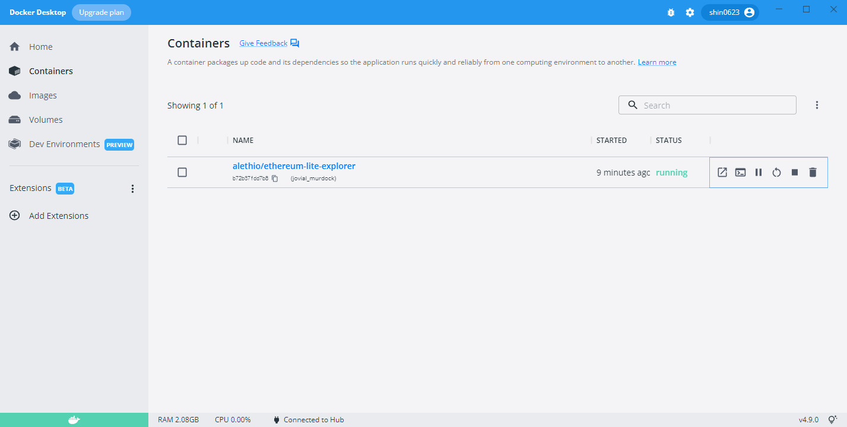Open Docker settings gear icon
Image resolution: width=847 pixels, height=427 pixels.
[690, 12]
